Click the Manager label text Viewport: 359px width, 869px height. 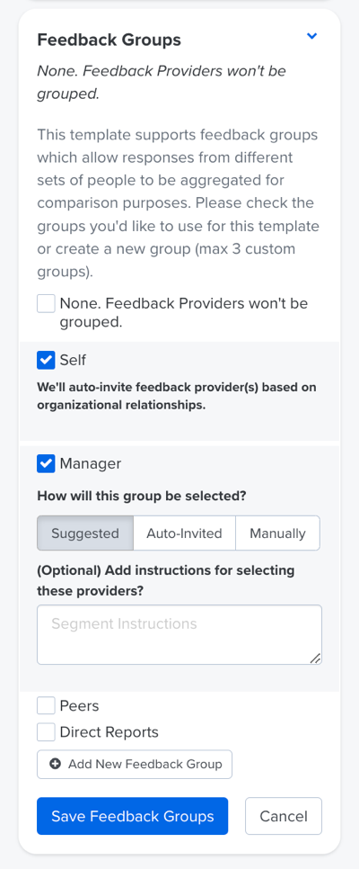(x=90, y=464)
